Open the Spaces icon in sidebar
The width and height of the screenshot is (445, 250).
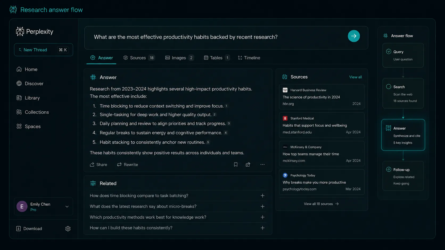(x=19, y=126)
